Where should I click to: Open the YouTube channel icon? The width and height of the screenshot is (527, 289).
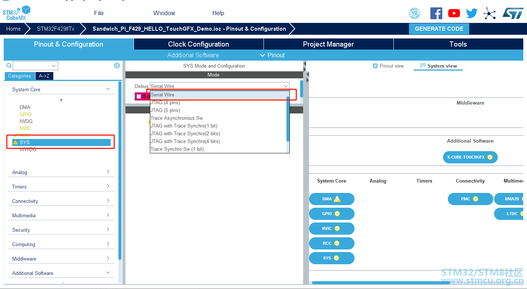[x=454, y=13]
